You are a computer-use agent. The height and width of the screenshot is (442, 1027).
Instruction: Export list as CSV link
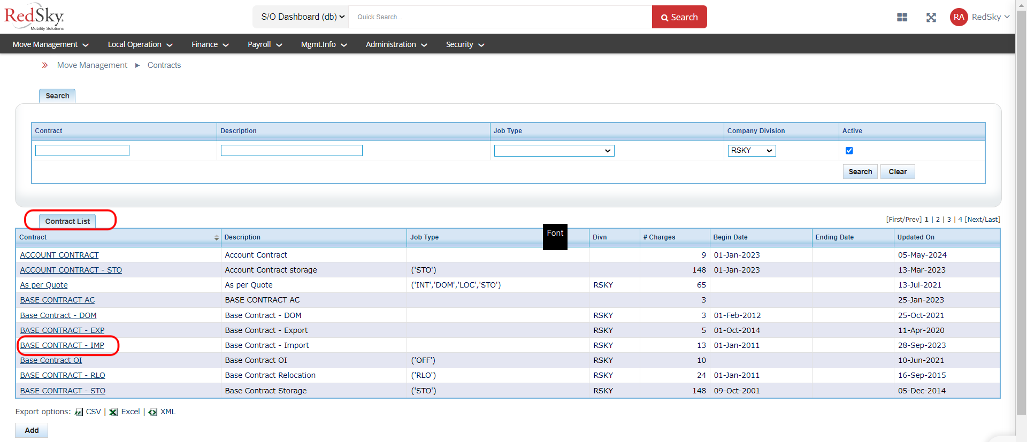[x=93, y=412]
